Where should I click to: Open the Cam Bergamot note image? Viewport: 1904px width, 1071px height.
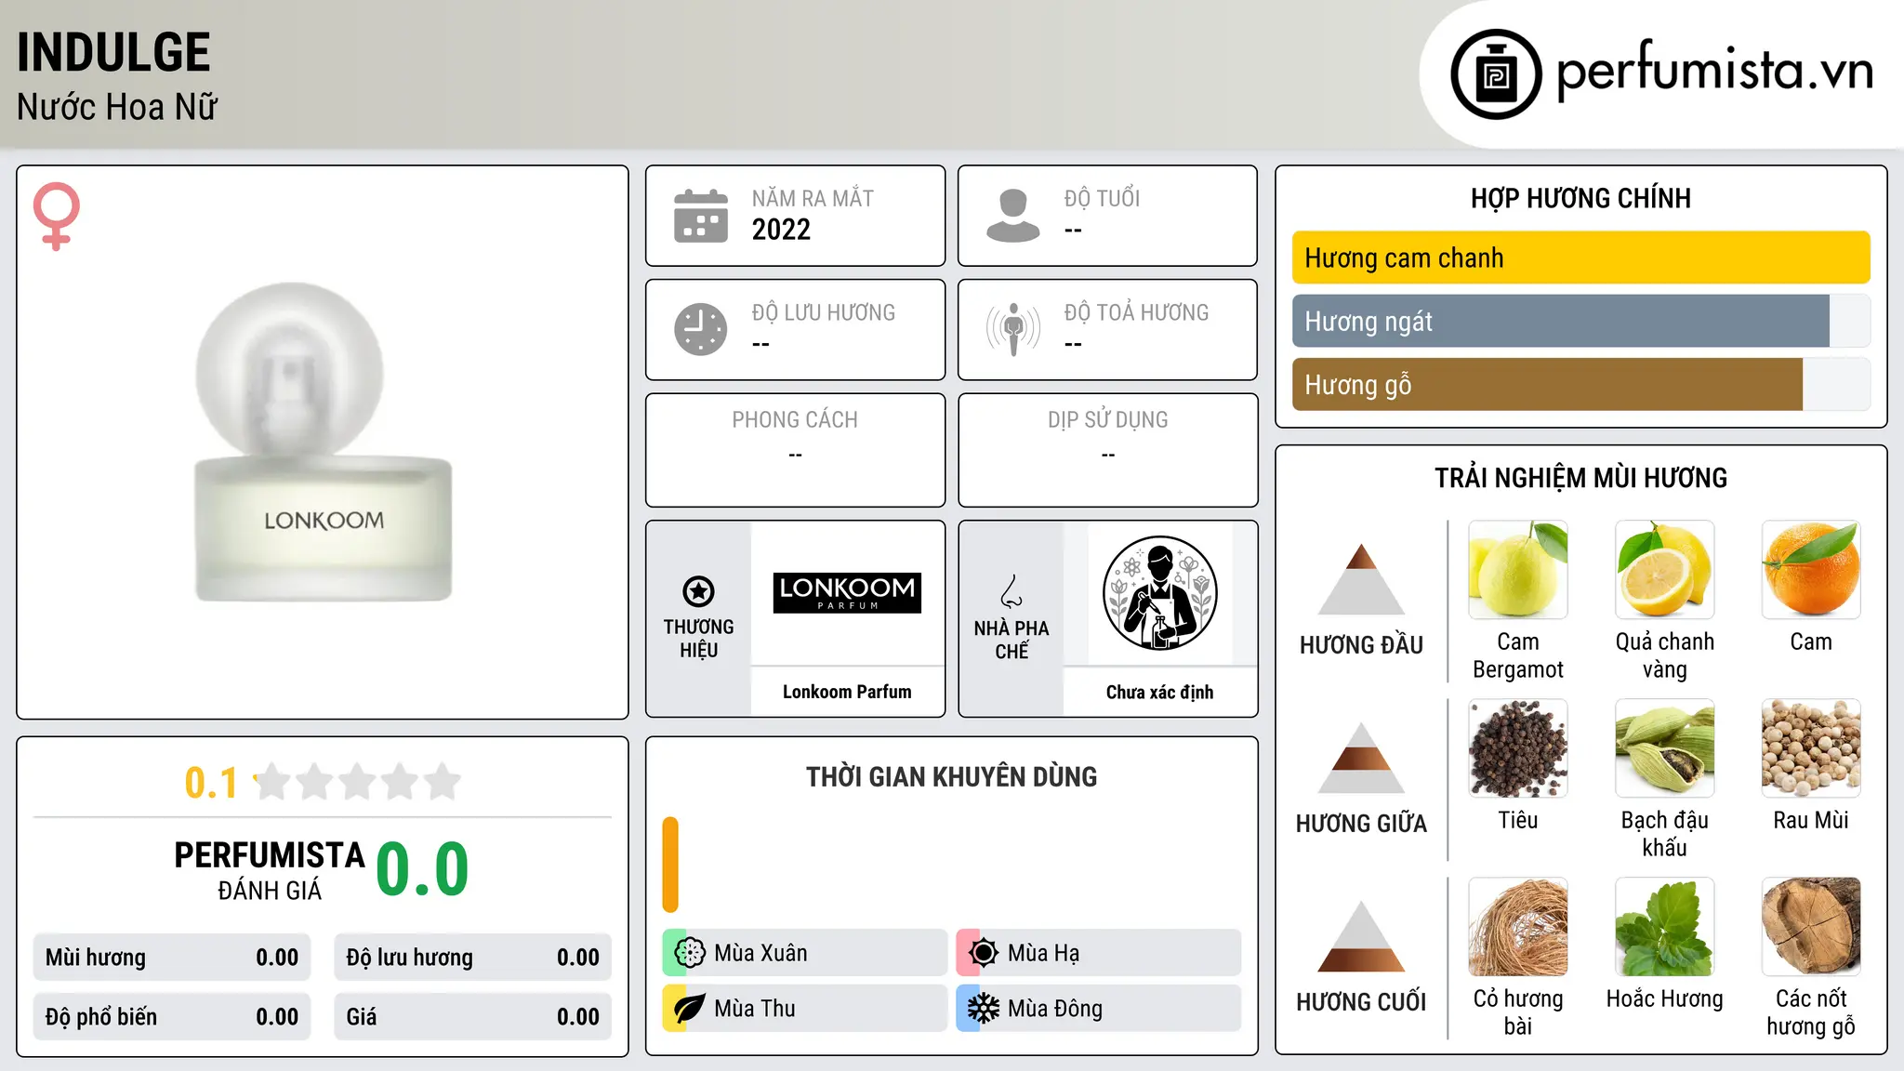click(1518, 570)
